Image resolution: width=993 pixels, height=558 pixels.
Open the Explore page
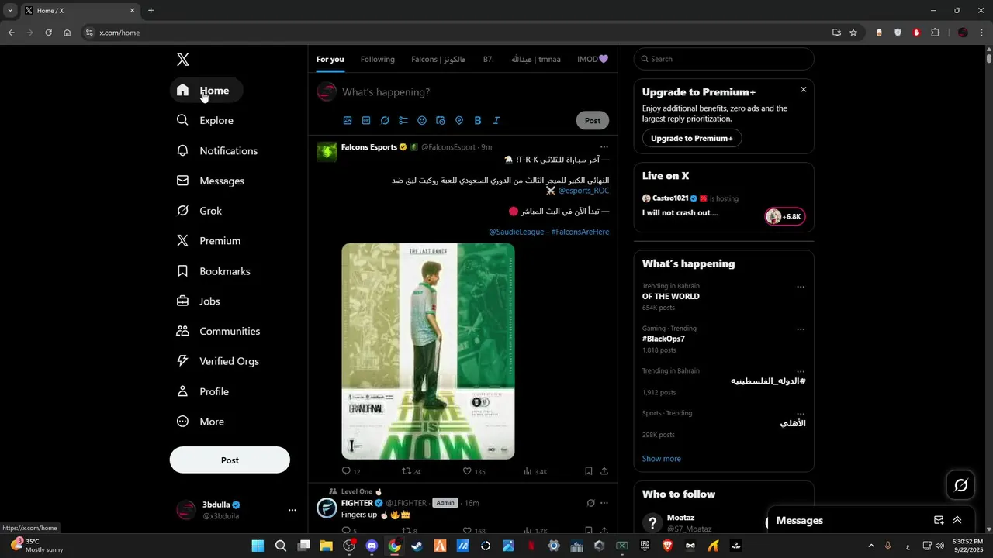pos(206,120)
